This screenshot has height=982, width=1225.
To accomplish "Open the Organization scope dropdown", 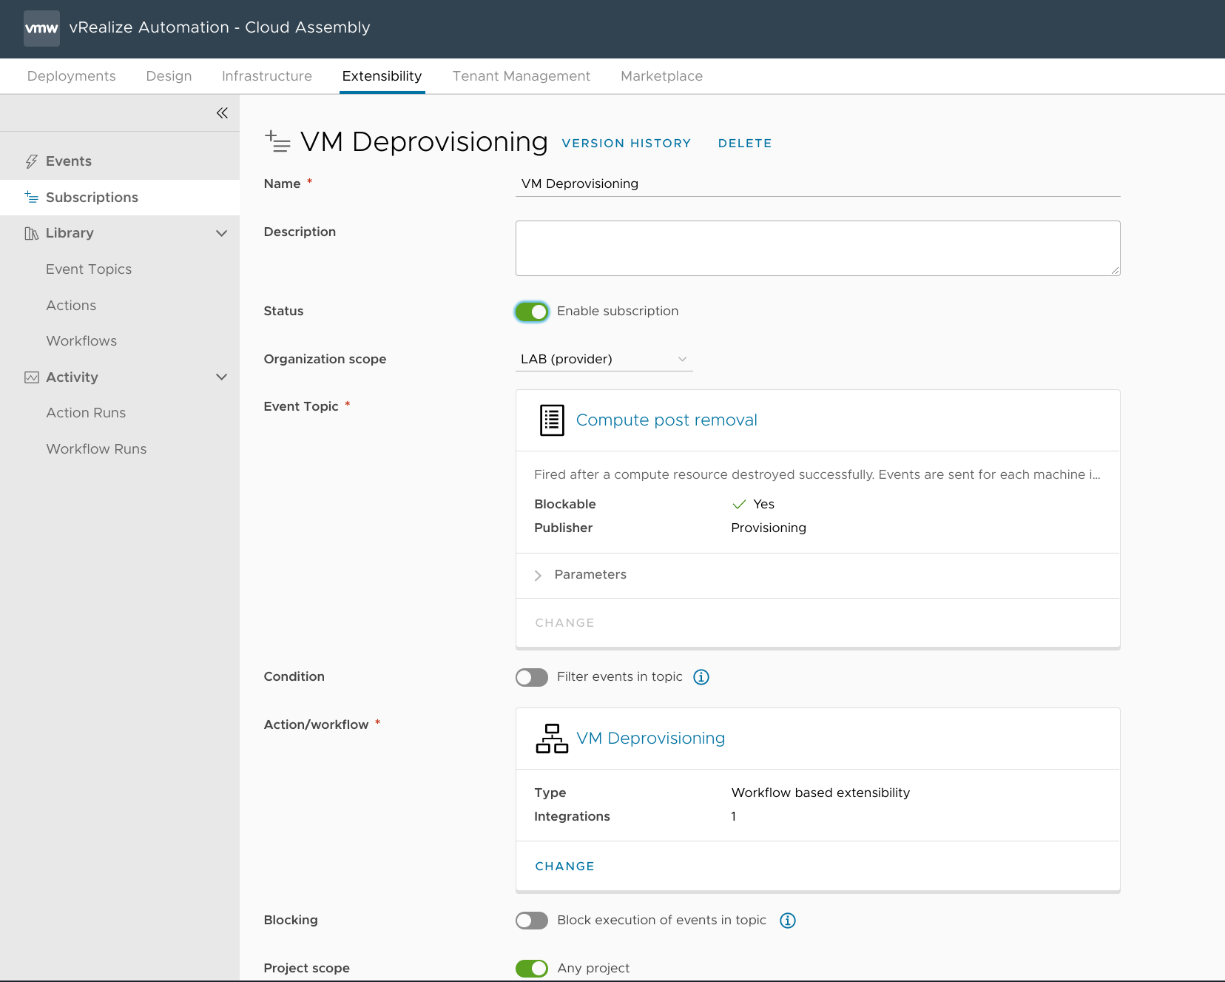I will point(604,359).
